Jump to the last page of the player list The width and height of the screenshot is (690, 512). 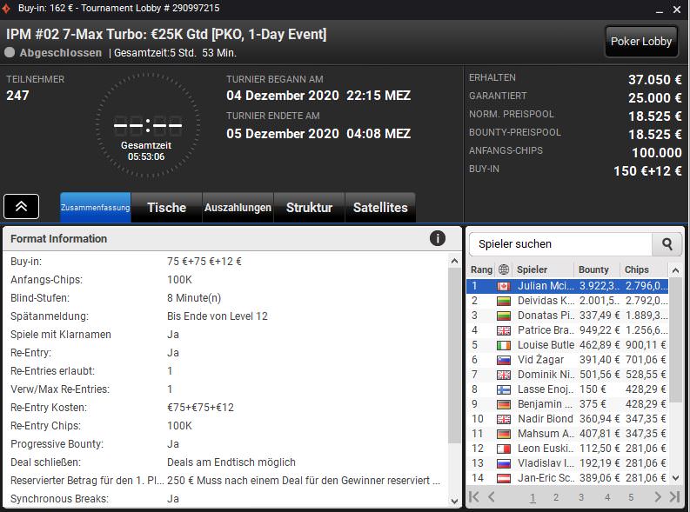(673, 497)
